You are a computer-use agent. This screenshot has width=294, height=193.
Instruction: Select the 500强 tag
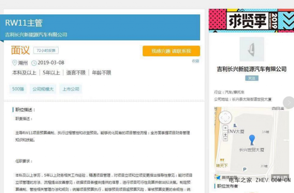coord(18,89)
